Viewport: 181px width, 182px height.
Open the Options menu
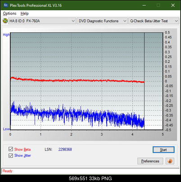tap(9, 14)
